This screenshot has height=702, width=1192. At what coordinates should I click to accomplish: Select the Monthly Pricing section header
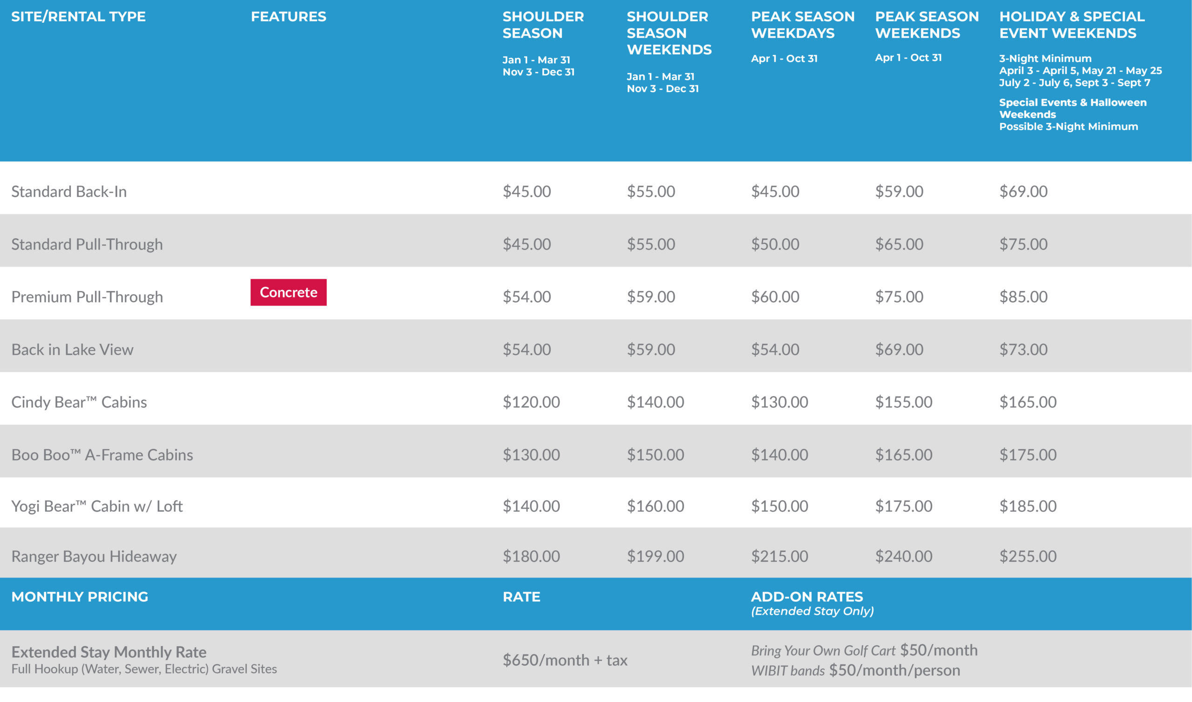pos(80,597)
